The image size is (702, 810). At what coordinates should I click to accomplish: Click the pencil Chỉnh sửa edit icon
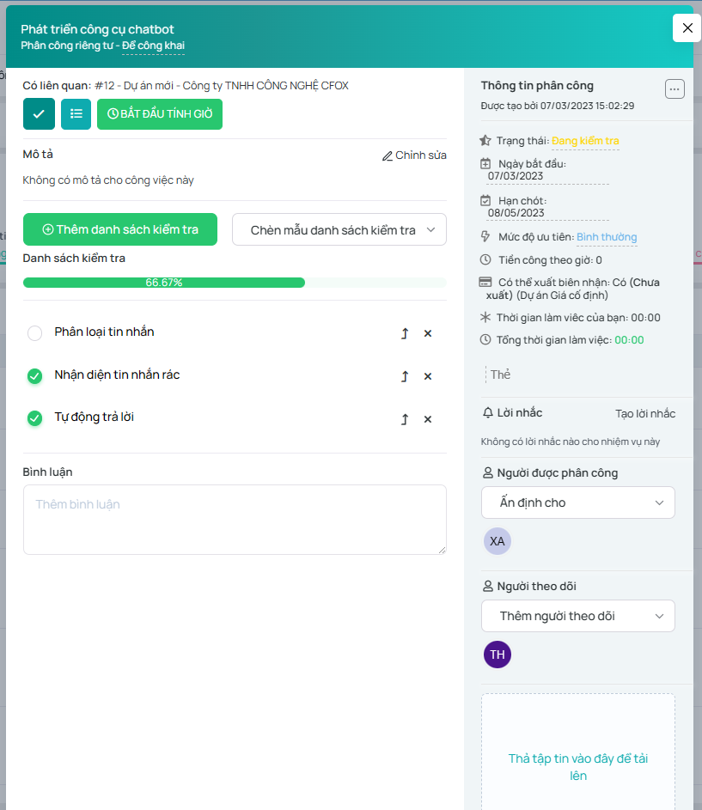click(x=388, y=156)
